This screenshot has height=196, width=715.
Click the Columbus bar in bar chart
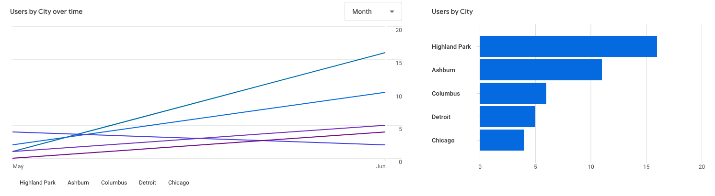point(513,93)
